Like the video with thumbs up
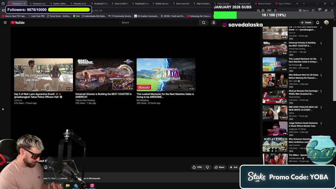Image resolution: width=336 pixels, height=189 pixels. pos(197,167)
